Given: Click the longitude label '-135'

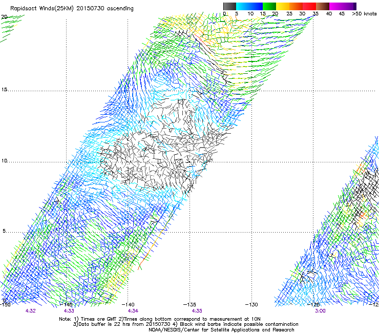Looking at the screenshot, I should pos(189,304).
